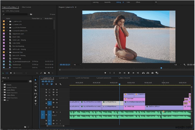Select the Type tool

pyautogui.click(x=36, y=104)
